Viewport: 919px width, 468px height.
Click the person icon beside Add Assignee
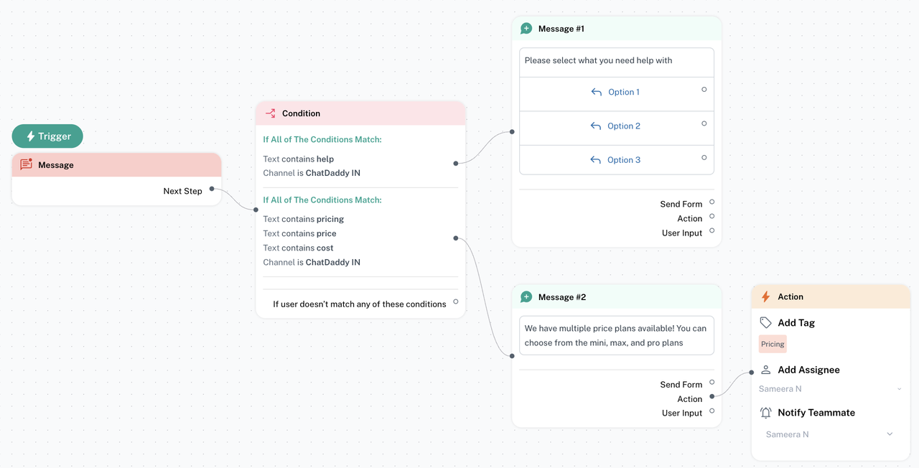pos(766,370)
